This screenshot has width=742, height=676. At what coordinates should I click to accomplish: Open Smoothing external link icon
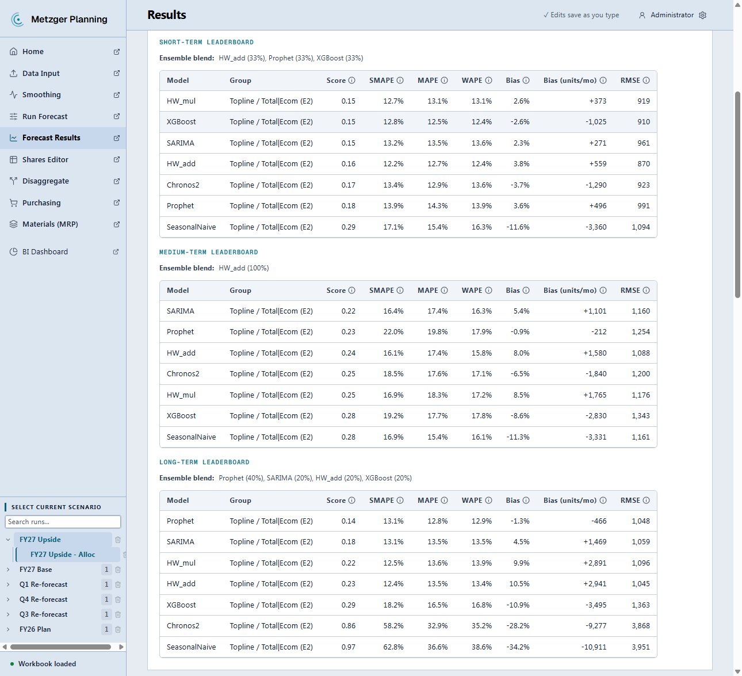point(117,95)
